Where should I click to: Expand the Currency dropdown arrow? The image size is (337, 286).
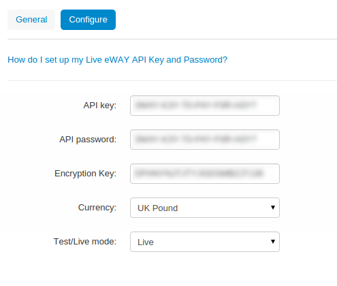[273, 207]
